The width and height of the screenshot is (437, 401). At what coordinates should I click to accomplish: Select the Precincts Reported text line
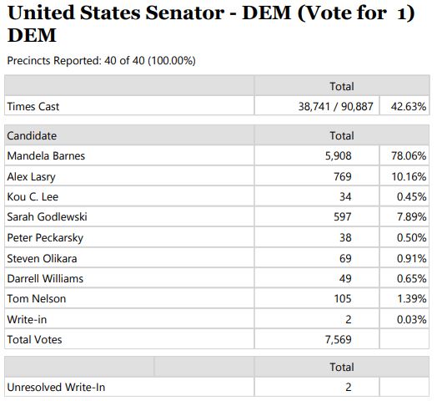[x=101, y=61]
